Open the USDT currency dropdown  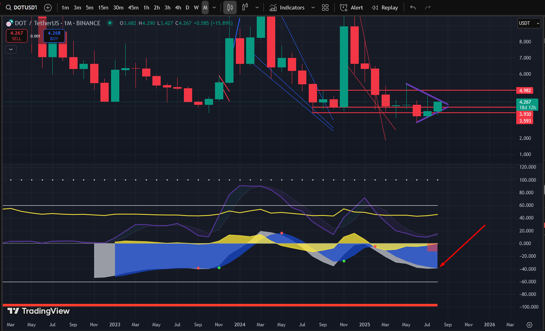[x=529, y=23]
